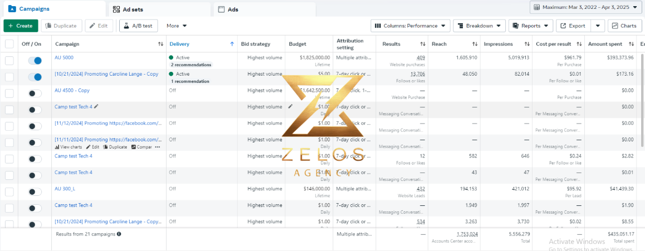Open the Reports dropdown
This screenshot has height=251, width=645.
point(531,26)
